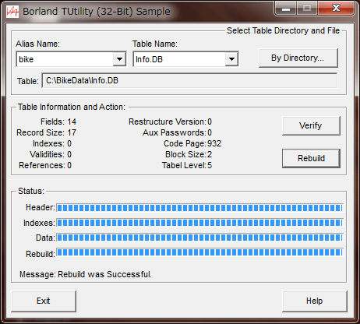This screenshot has height=324, width=360.
Task: Select the bike alias combo box field
Action: click(x=71, y=59)
